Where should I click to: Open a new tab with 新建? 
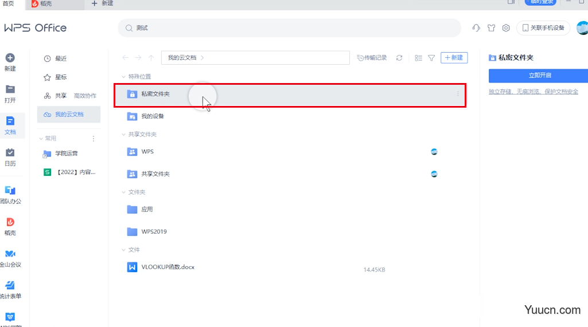point(102,3)
